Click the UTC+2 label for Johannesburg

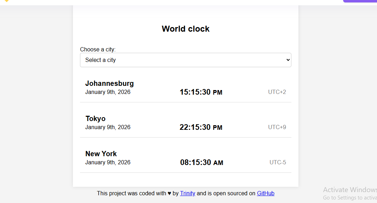[277, 92]
